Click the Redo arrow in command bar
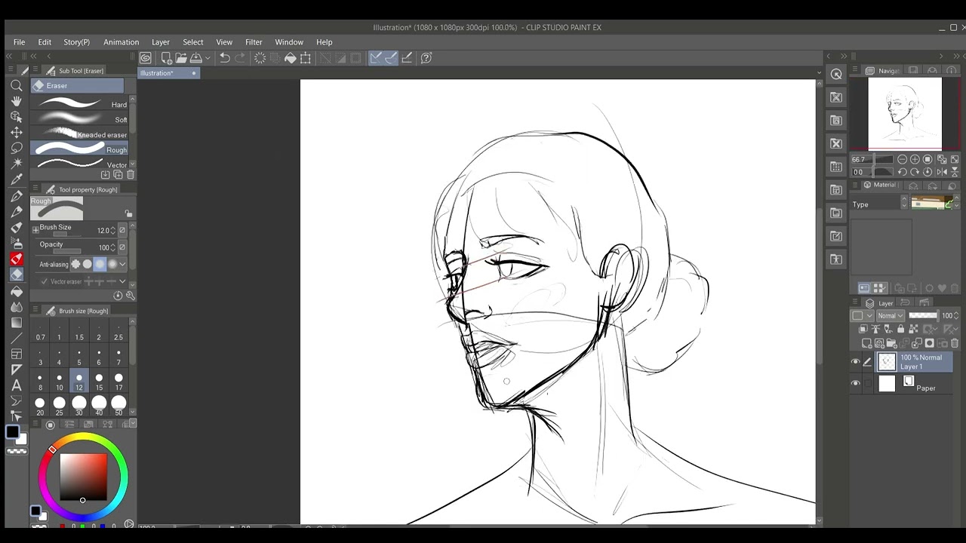Viewport: 966px width, 543px height. click(240, 58)
